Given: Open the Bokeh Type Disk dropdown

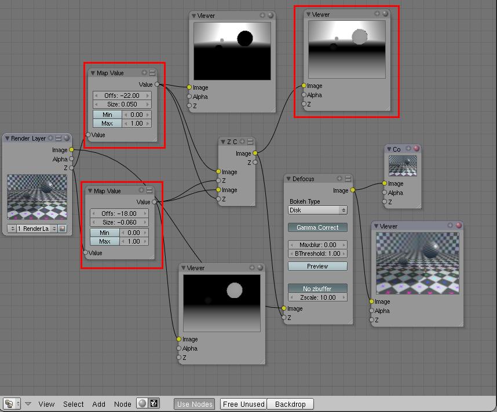Looking at the screenshot, I should pyautogui.click(x=317, y=210).
